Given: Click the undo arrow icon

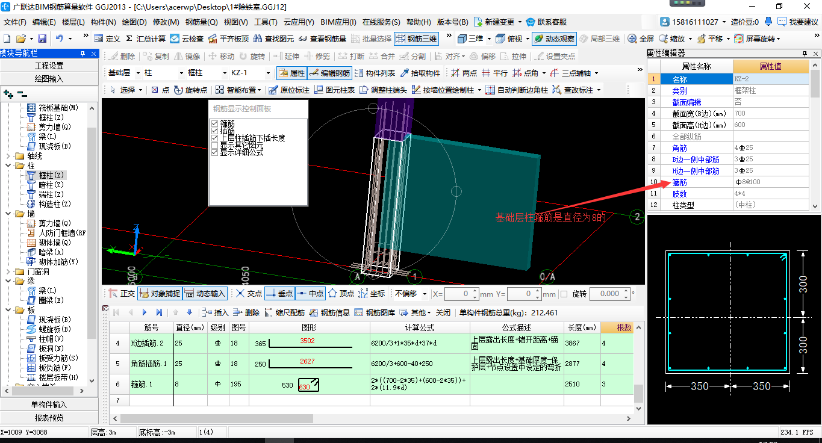Looking at the screenshot, I should click(60, 39).
